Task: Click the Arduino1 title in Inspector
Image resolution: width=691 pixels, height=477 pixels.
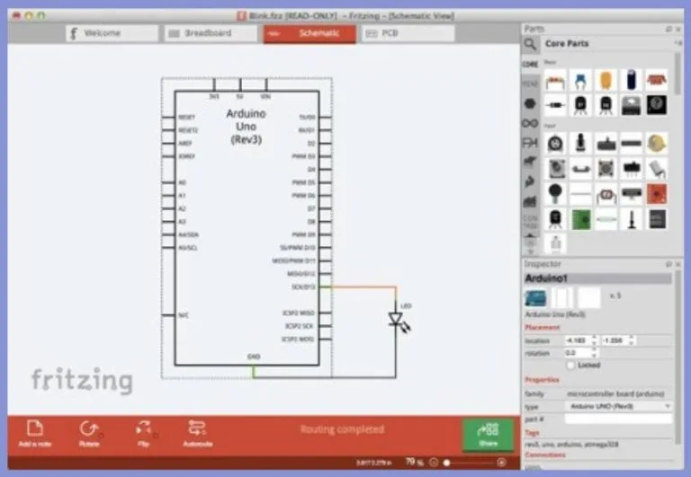Action: [598, 278]
